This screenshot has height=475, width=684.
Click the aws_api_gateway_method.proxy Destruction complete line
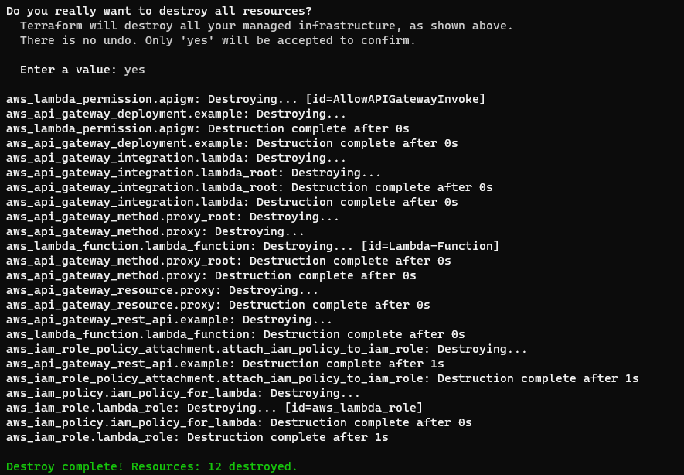pyautogui.click(x=211, y=275)
